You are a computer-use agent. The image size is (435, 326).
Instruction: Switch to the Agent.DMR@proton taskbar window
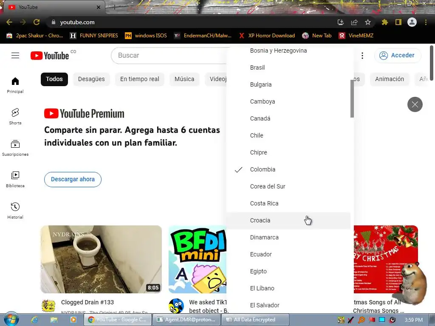(186, 320)
